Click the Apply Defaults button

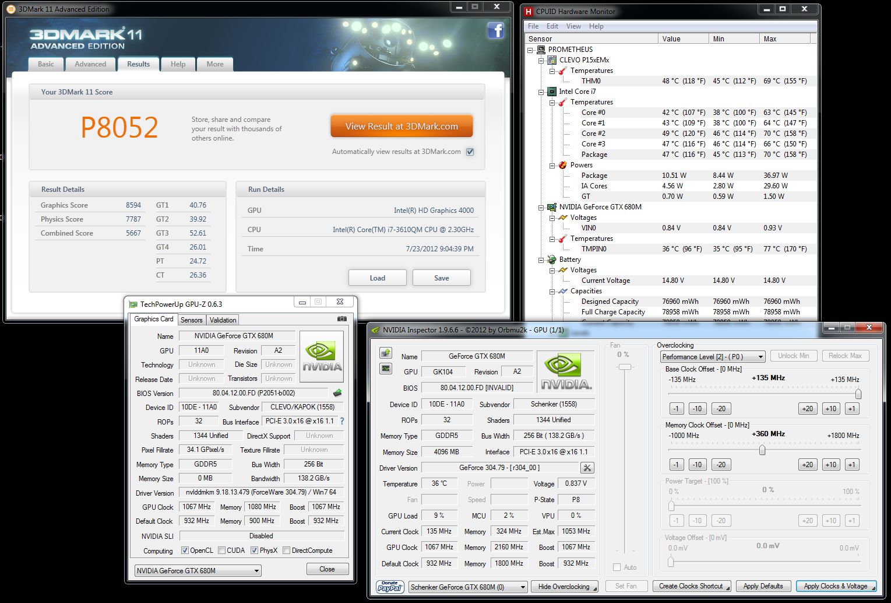(763, 586)
